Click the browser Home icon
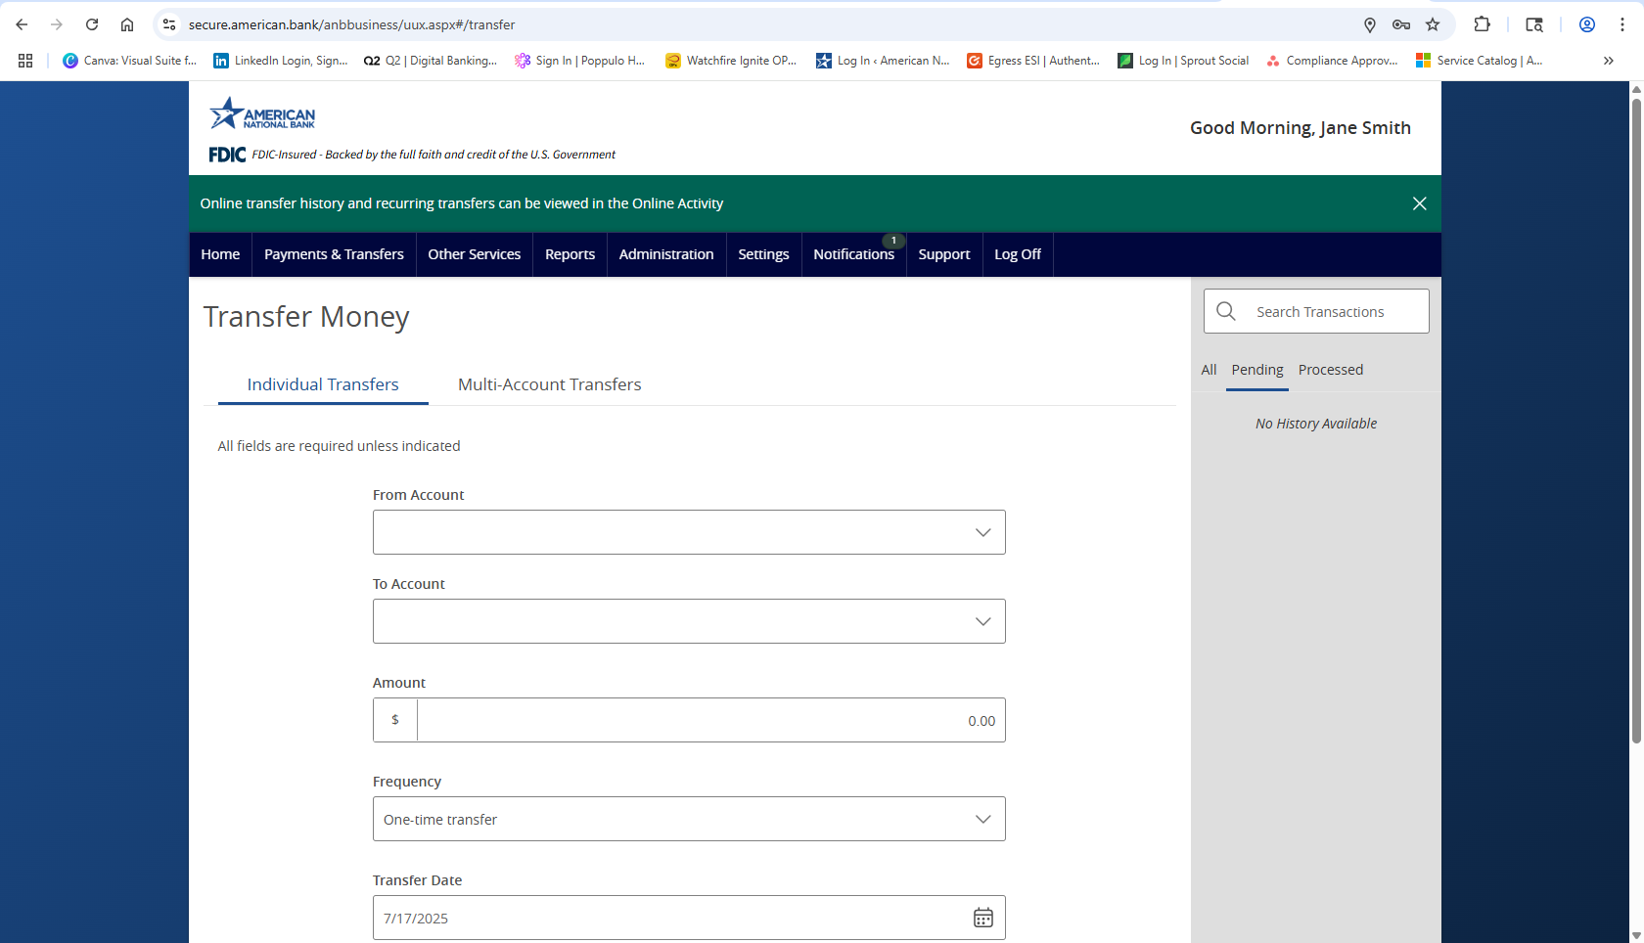 pos(127,24)
